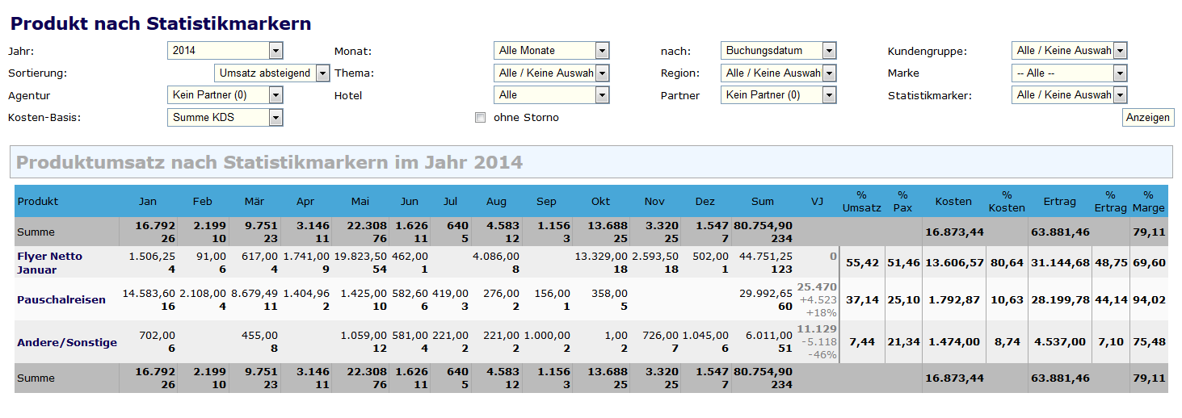Click the Andere/Sonstige previous-year value 11.129

817,328
